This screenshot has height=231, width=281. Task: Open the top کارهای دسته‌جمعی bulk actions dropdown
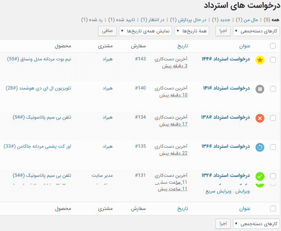[x=256, y=31]
